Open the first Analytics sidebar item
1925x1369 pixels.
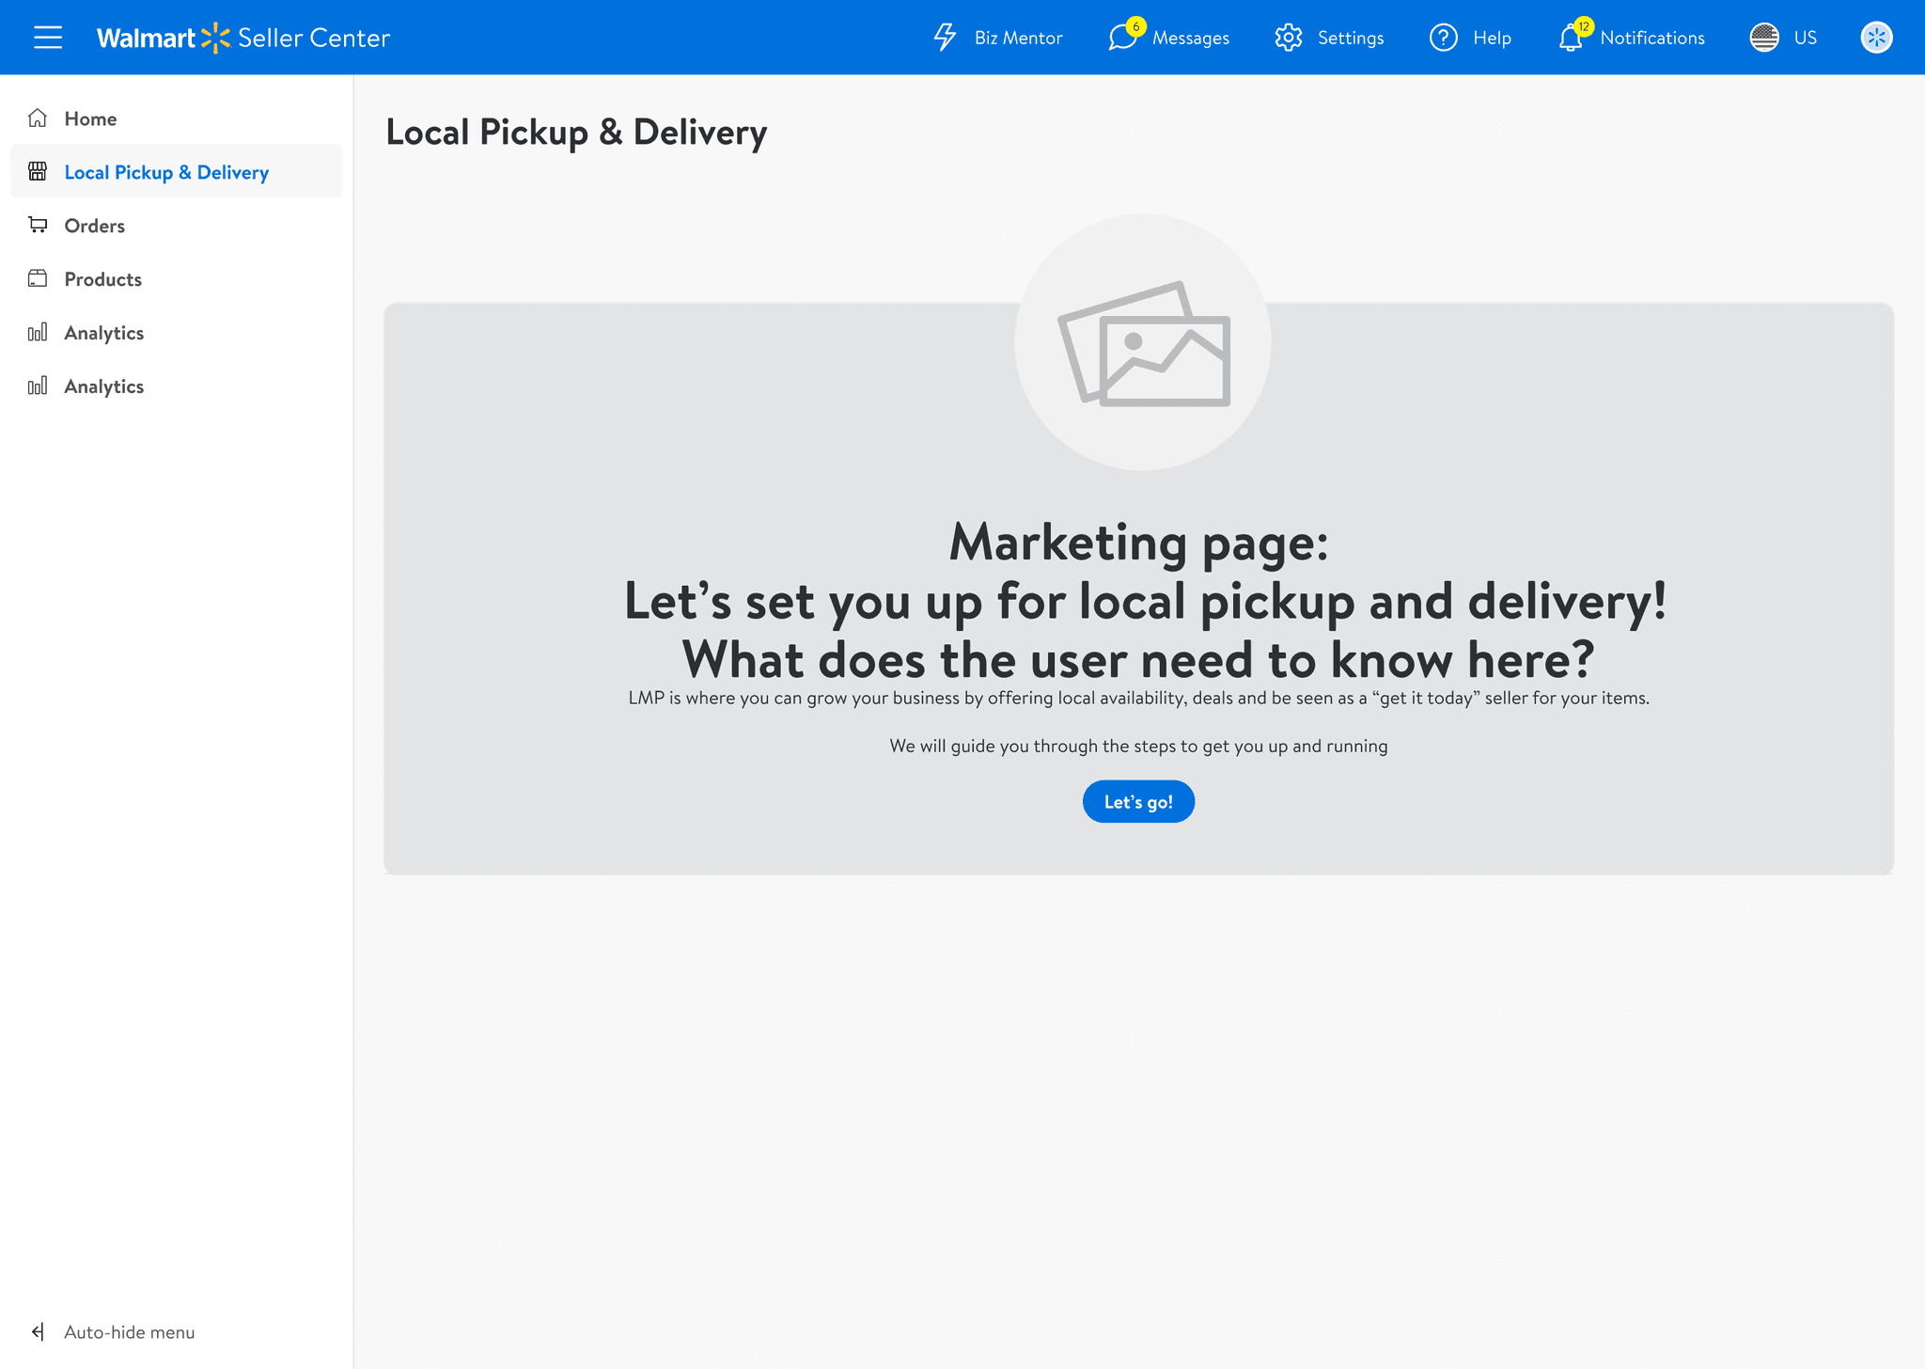point(103,333)
